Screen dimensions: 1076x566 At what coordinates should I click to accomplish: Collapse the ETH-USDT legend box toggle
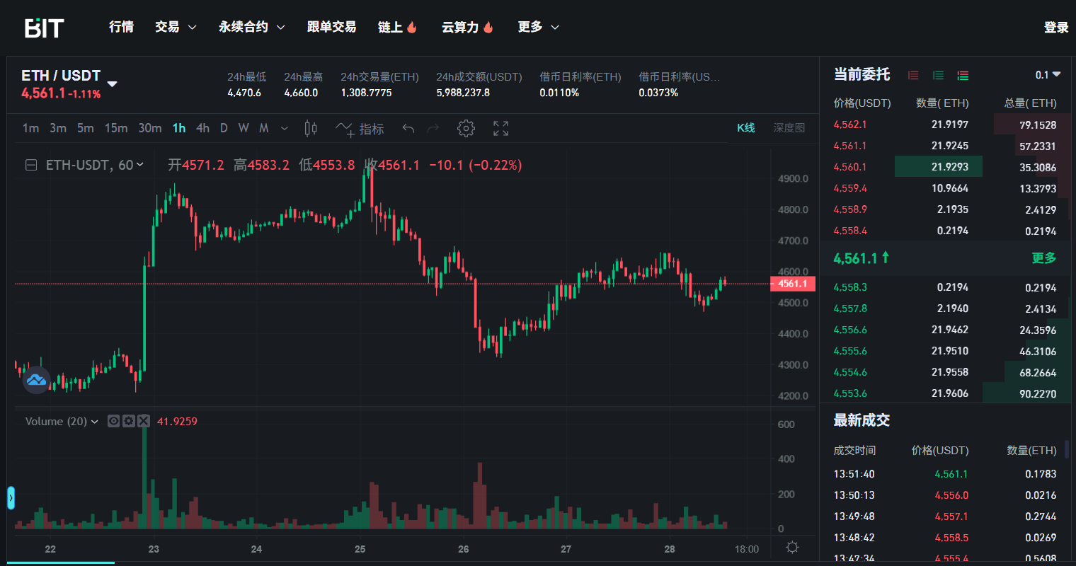(x=31, y=165)
